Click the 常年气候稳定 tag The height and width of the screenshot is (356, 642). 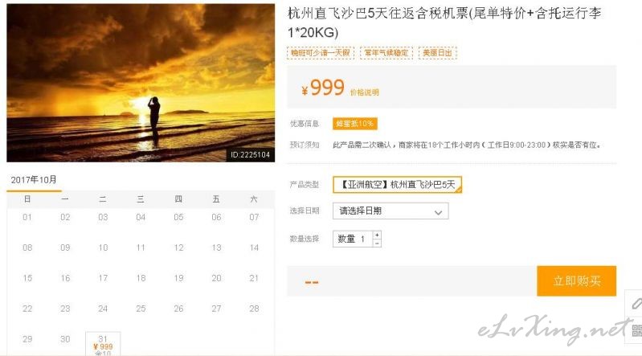point(386,53)
